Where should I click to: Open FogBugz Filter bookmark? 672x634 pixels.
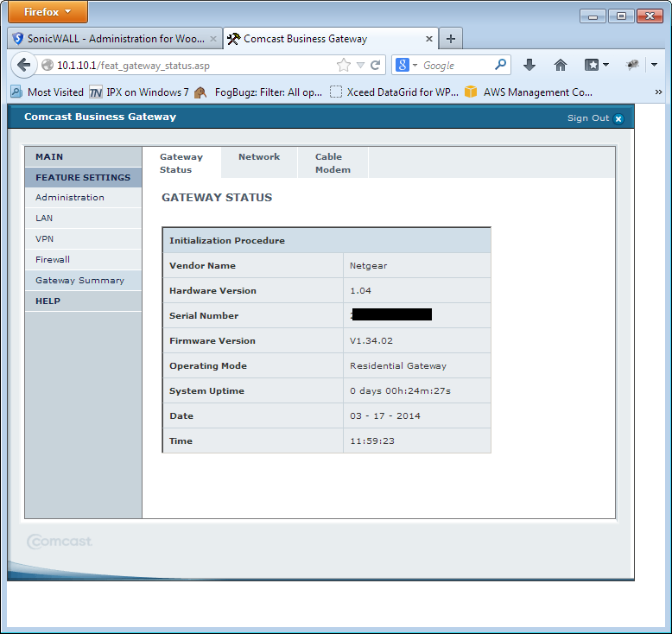point(258,92)
